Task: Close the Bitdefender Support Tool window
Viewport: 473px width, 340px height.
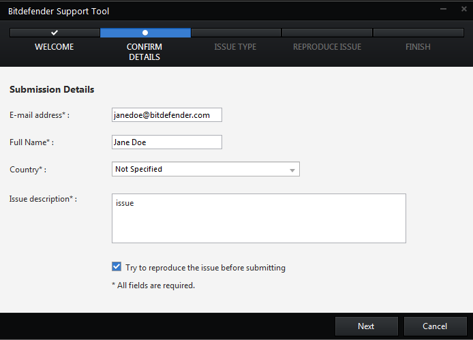Action: [464, 9]
